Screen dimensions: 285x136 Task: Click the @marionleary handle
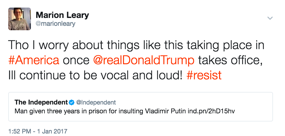pos(55,24)
